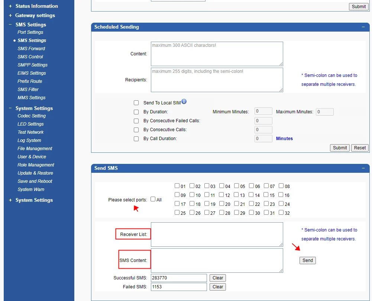Select all ports with the All checkbox

153,199
